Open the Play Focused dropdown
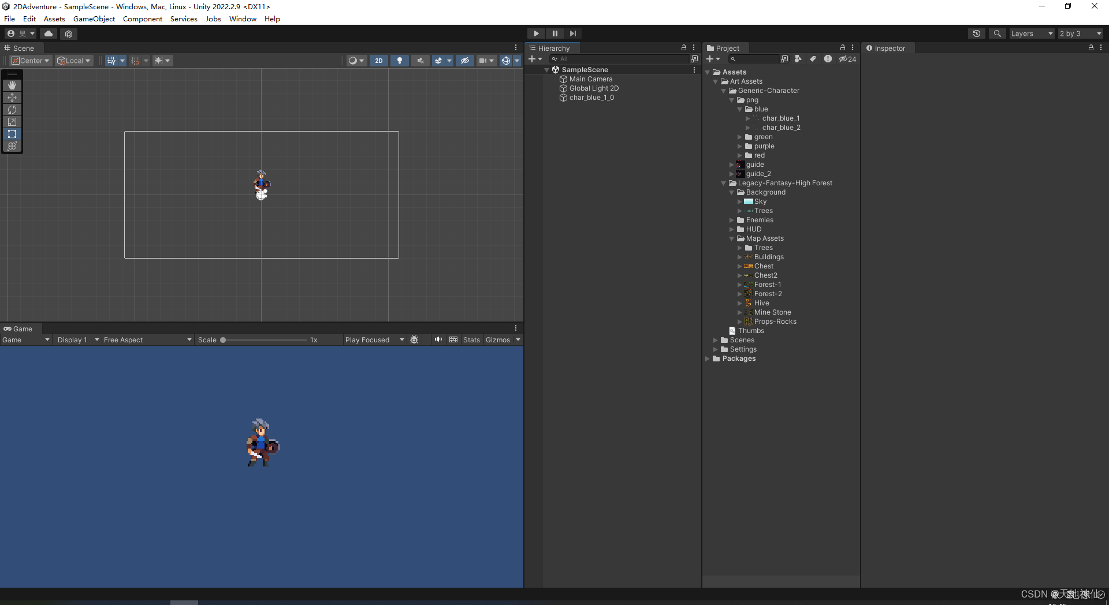 (374, 340)
